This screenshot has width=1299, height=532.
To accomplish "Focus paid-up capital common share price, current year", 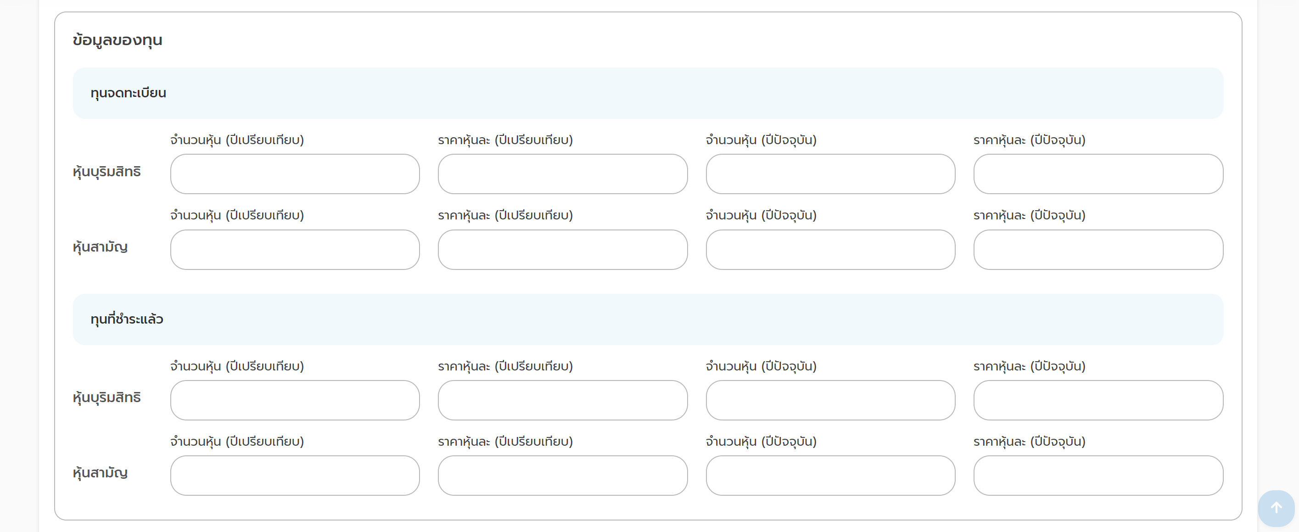I will pos(1098,476).
